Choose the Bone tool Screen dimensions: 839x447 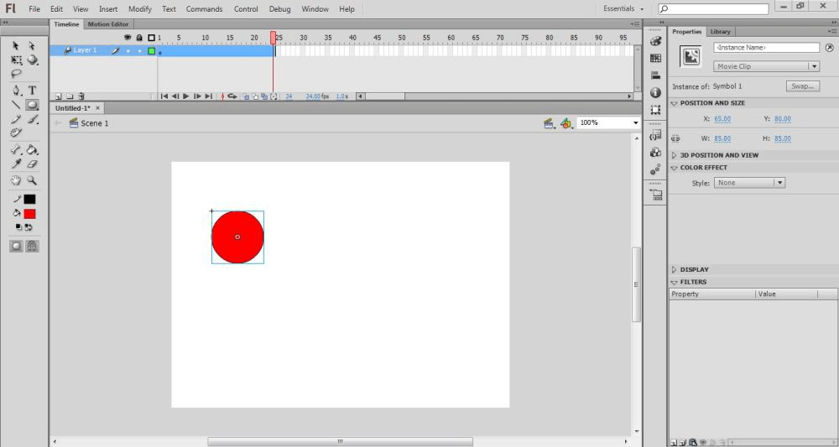coord(16,150)
